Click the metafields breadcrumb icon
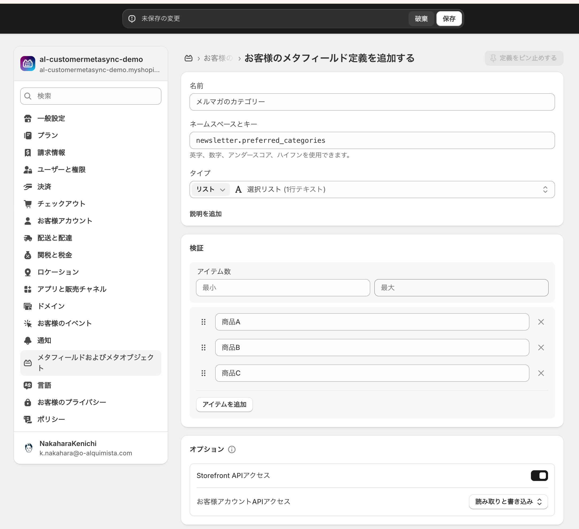 [188, 58]
